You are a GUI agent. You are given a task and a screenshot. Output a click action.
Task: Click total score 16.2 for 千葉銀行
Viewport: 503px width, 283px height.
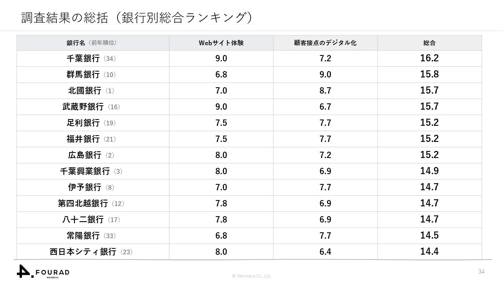[429, 58]
